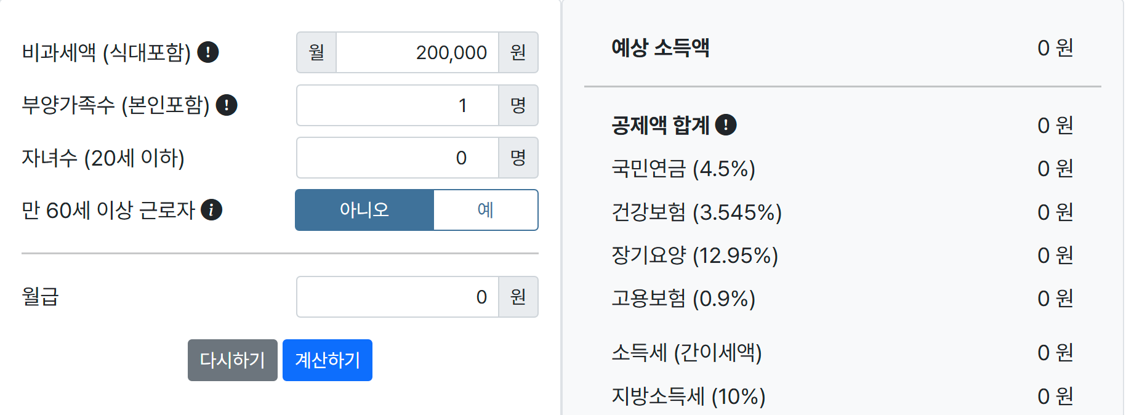Image resolution: width=1126 pixels, height=415 pixels.
Task: Click info icon beside 부양가족수 (본인포함)
Action: tap(227, 105)
